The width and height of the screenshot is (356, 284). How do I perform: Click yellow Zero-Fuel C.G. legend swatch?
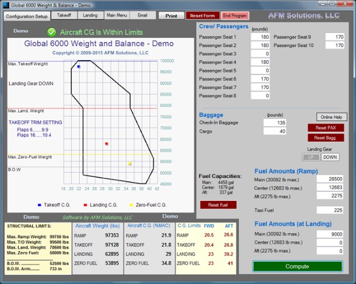pos(131,205)
